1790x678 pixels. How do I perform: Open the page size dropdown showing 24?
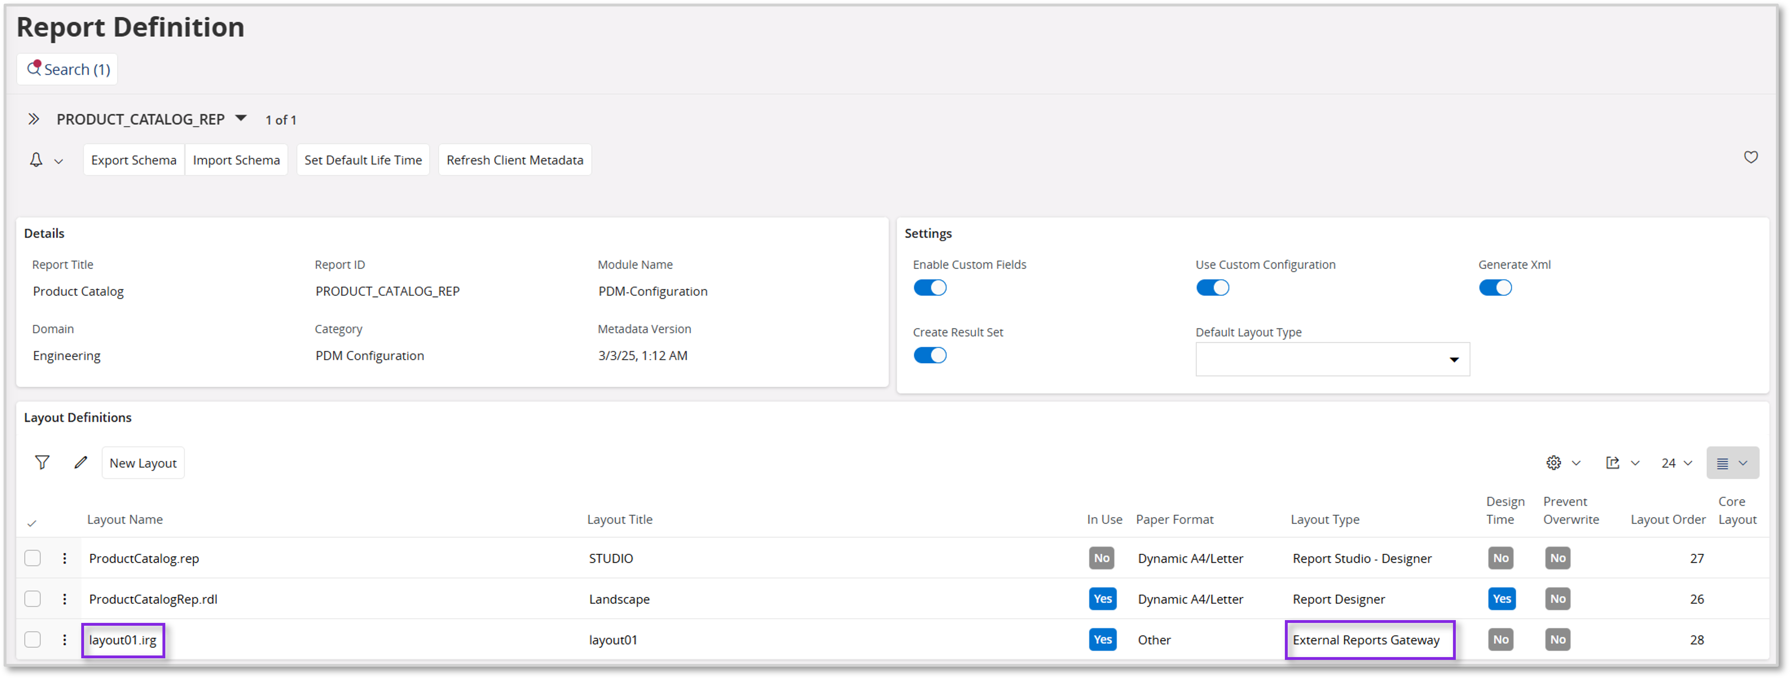pyautogui.click(x=1676, y=462)
